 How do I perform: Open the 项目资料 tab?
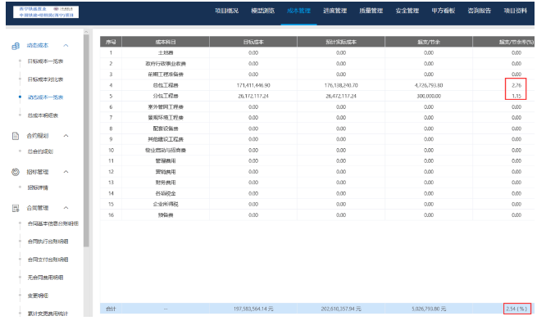[x=516, y=11]
